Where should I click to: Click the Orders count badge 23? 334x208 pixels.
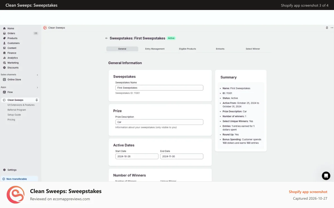pyautogui.click(x=36, y=33)
